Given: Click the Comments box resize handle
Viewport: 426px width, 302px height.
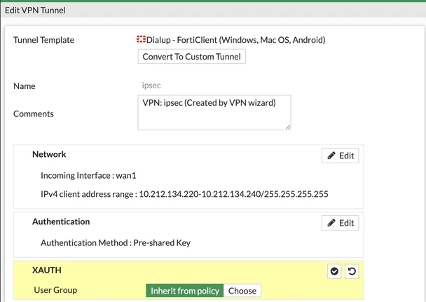Looking at the screenshot, I should (x=288, y=127).
